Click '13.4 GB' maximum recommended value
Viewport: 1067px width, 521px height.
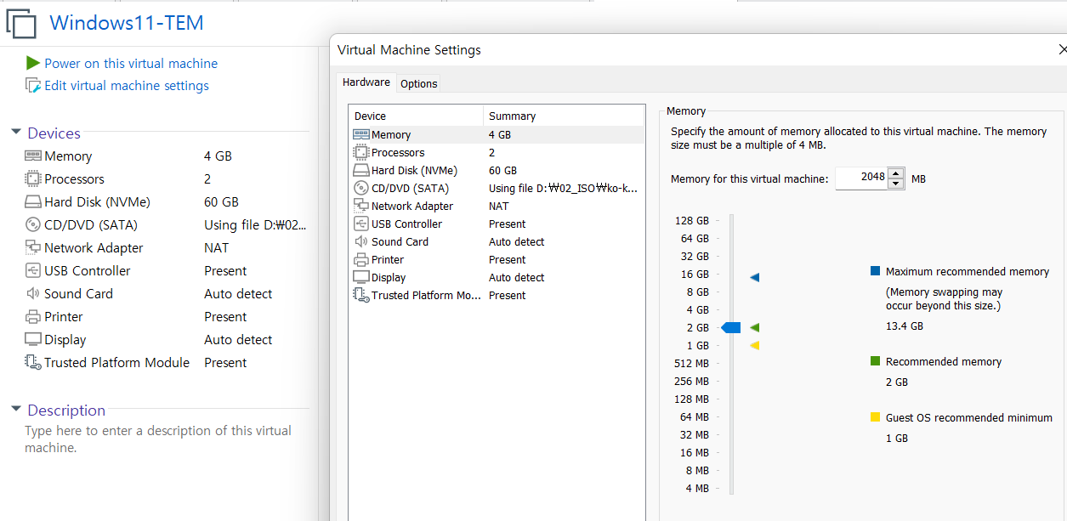point(904,326)
